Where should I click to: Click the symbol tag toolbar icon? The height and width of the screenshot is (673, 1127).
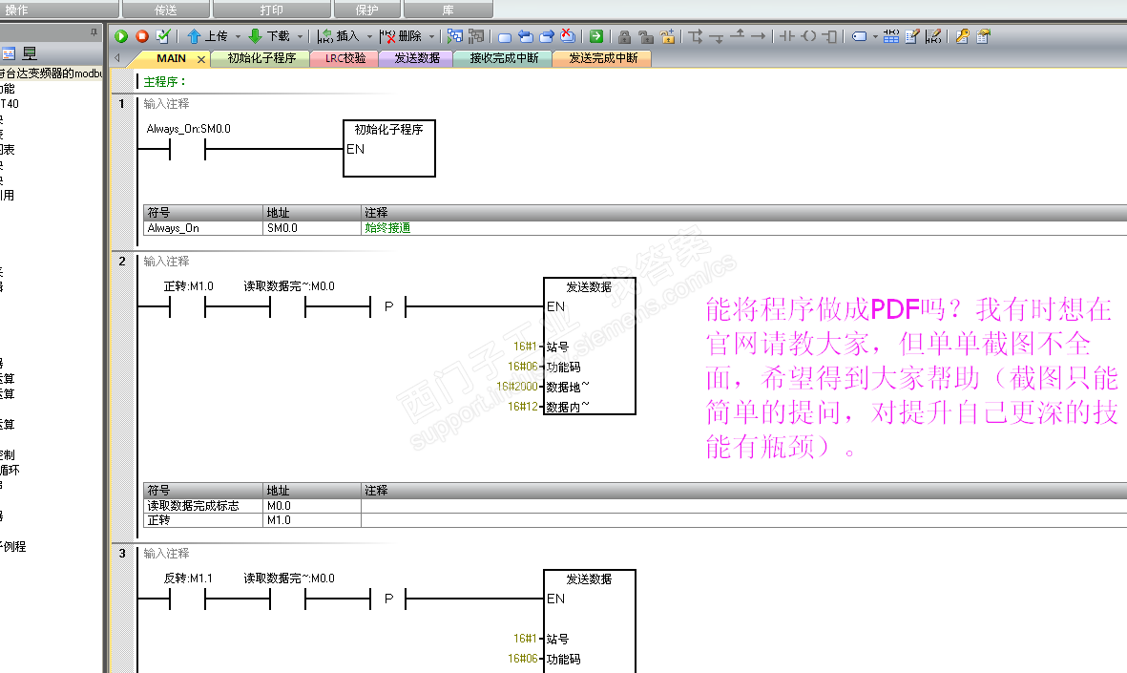pos(859,36)
